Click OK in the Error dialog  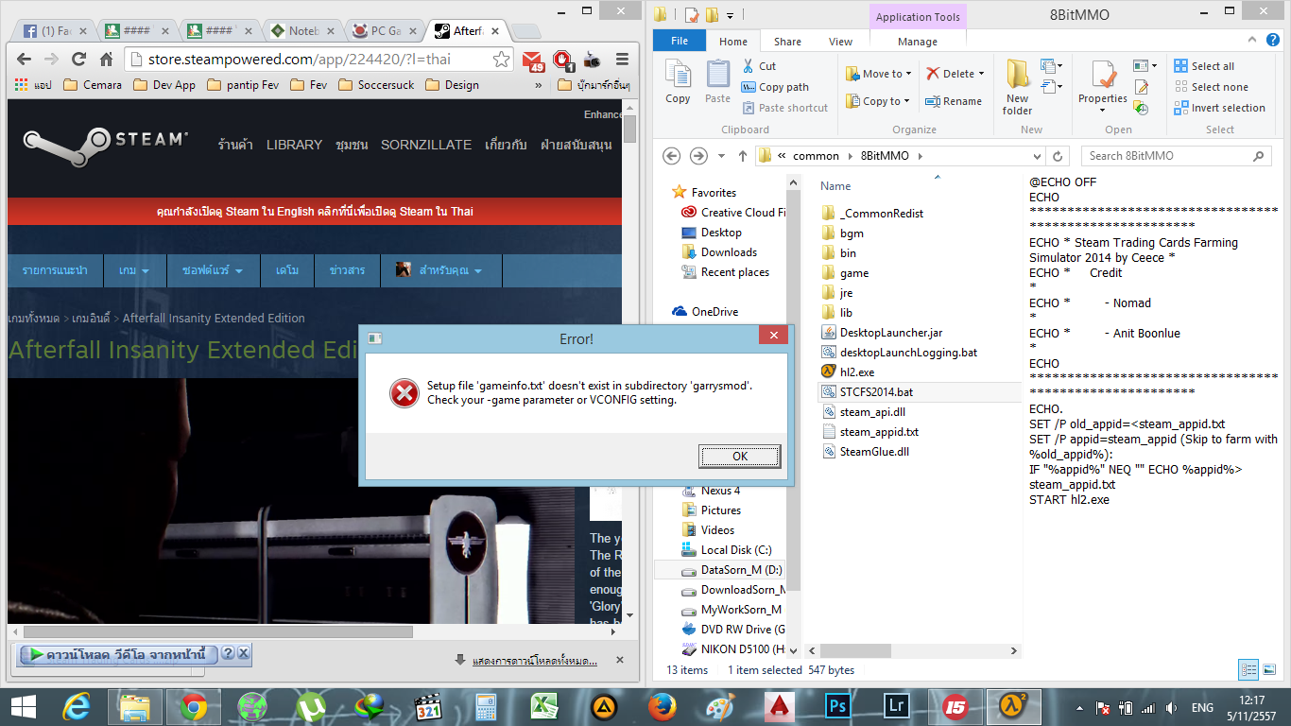tap(740, 457)
